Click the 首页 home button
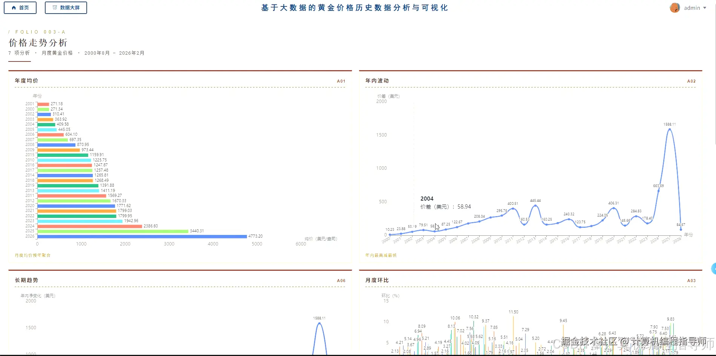 [20, 8]
